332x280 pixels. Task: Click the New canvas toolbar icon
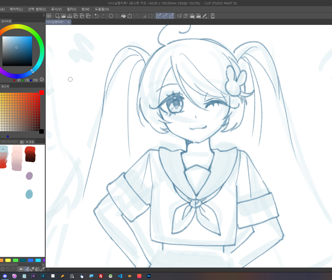pos(57,16)
